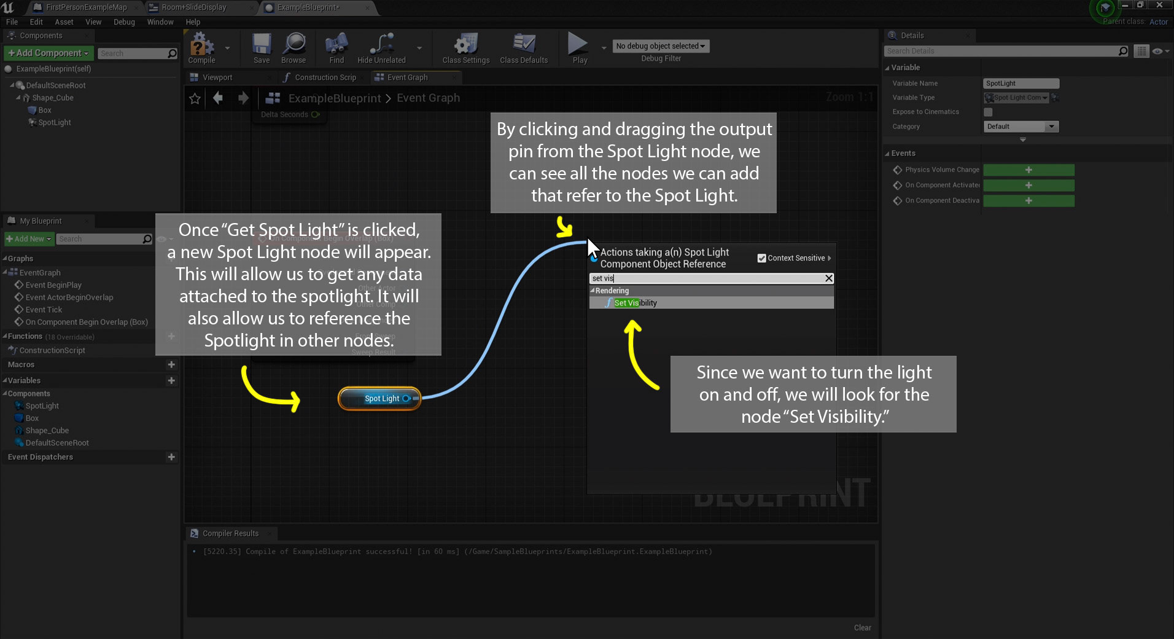Select Event Tick in My Blueprint

tap(44, 310)
